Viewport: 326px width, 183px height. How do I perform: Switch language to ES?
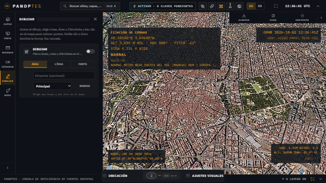(251, 6)
